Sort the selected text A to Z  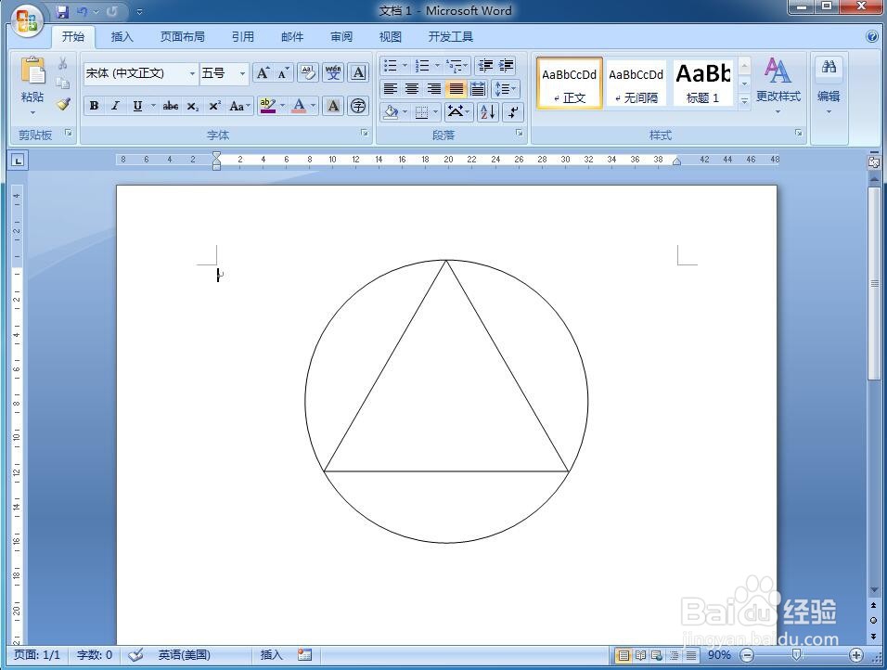[488, 112]
